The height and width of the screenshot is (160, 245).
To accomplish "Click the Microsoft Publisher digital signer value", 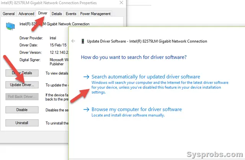I will (59, 62).
